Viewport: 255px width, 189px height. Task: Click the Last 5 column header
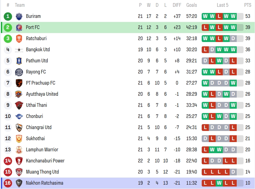click(x=222, y=5)
